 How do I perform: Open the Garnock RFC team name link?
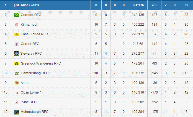click(31, 15)
